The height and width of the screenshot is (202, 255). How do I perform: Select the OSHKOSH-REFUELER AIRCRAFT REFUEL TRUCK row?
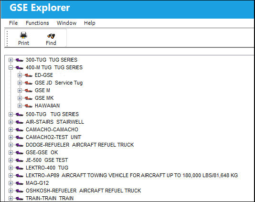click(84, 191)
